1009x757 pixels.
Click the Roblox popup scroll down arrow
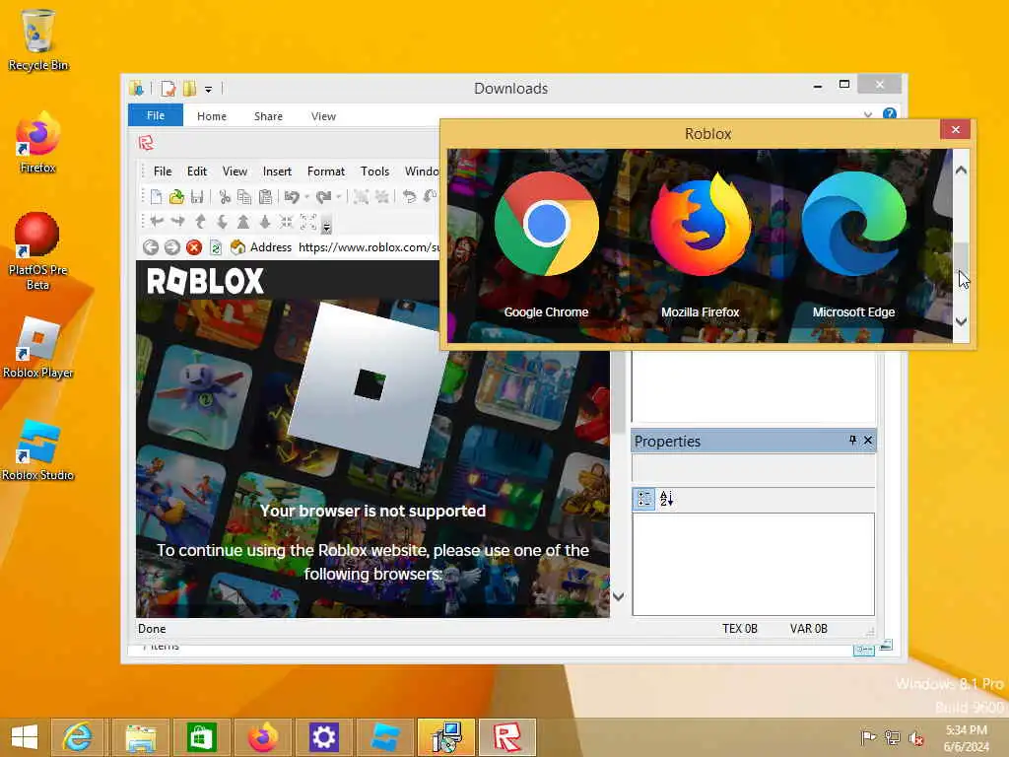click(x=961, y=322)
